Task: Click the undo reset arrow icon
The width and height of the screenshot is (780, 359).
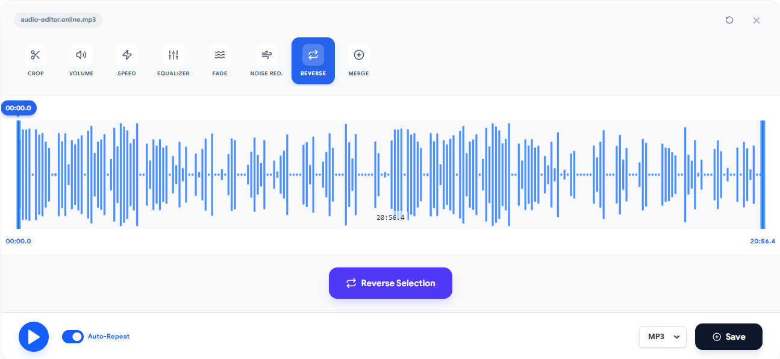Action: tap(729, 20)
